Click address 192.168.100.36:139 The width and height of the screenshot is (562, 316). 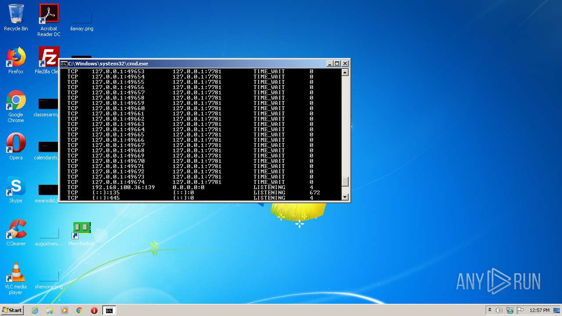click(123, 187)
